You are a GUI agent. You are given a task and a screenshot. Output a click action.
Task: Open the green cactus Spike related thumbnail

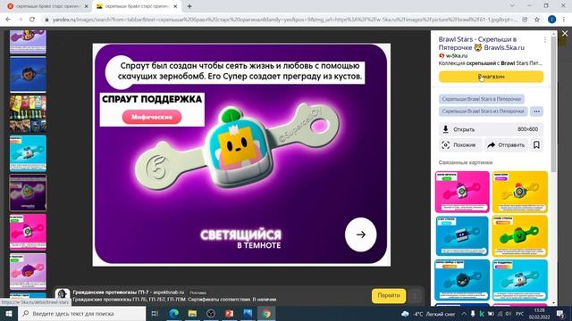(x=520, y=236)
